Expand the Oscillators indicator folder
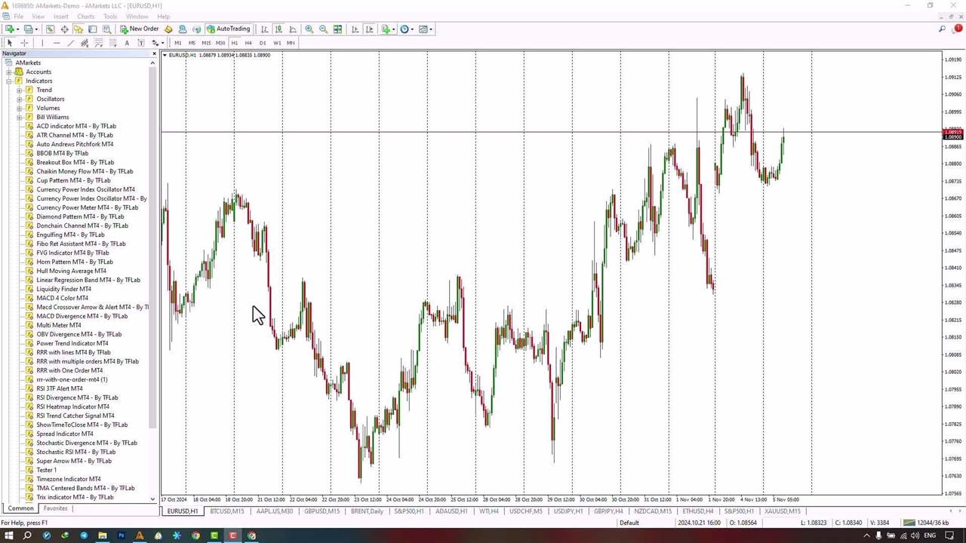 (20, 99)
